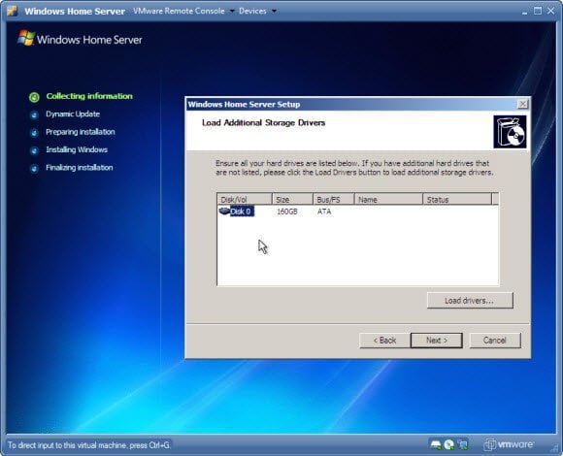Click the Dynamic Update step icon
This screenshot has height=456, width=563.
coord(34,114)
